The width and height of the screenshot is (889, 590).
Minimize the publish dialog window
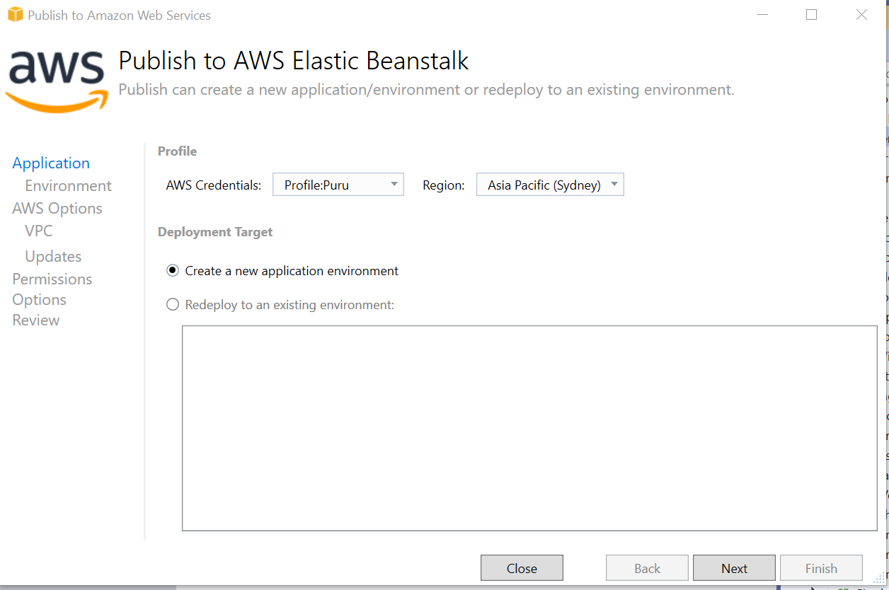click(x=762, y=15)
